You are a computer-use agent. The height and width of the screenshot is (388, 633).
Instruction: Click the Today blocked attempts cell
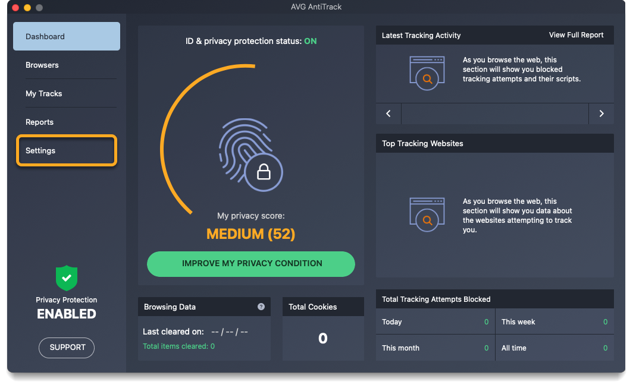435,322
